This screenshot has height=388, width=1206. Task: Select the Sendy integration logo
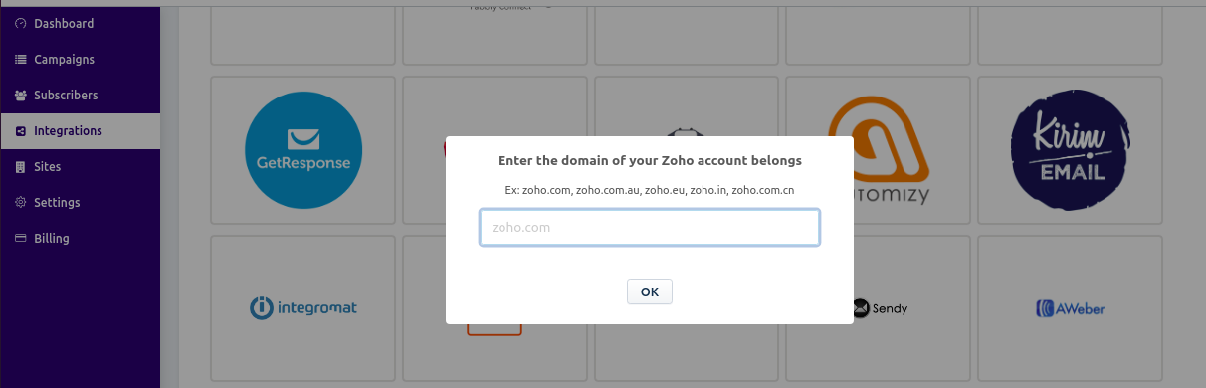(x=880, y=308)
